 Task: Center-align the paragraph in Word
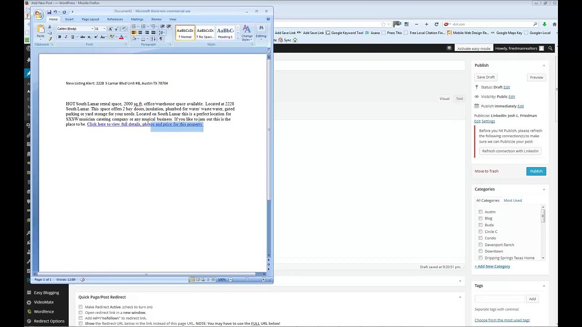(140, 33)
